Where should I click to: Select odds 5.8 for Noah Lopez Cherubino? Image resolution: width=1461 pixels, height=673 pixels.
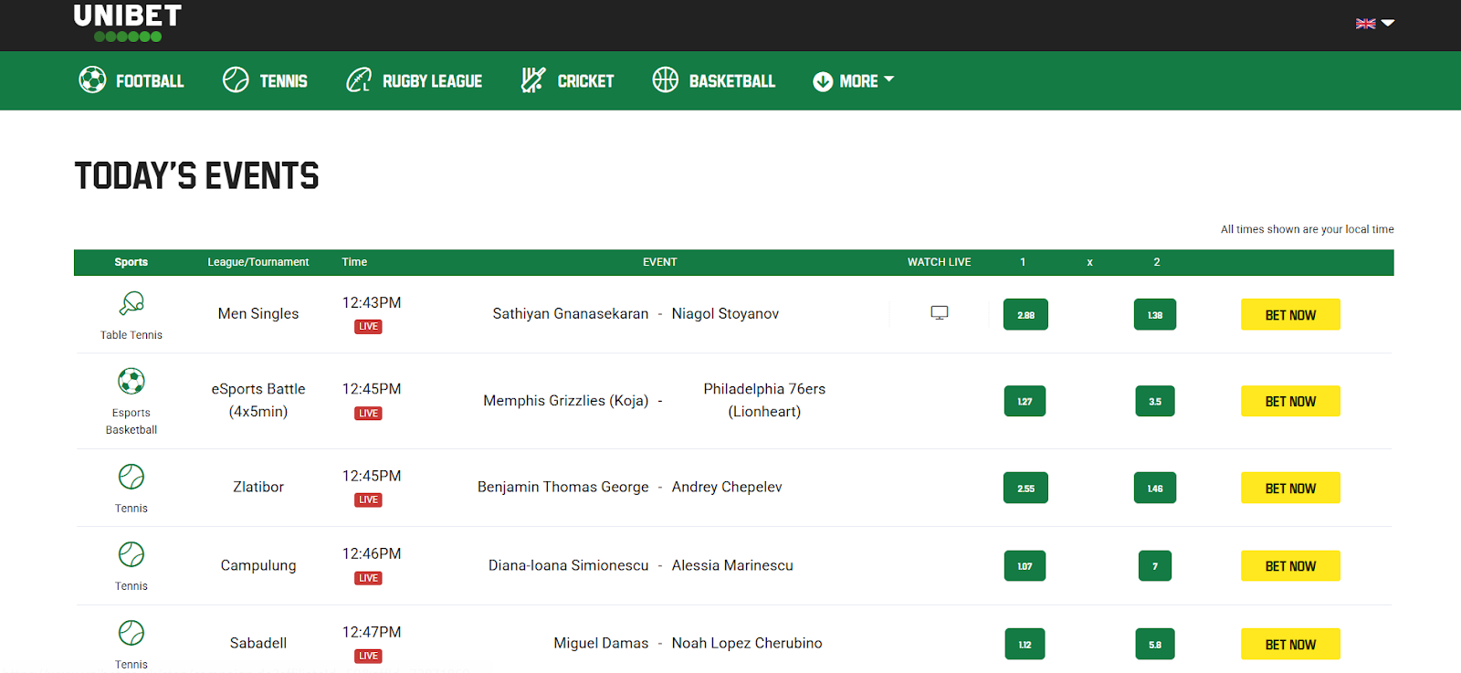[1155, 644]
